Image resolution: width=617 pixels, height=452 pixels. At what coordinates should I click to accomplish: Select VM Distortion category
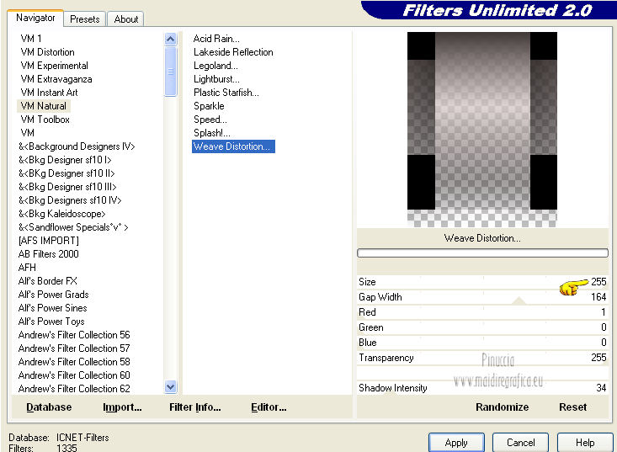pyautogui.click(x=48, y=52)
